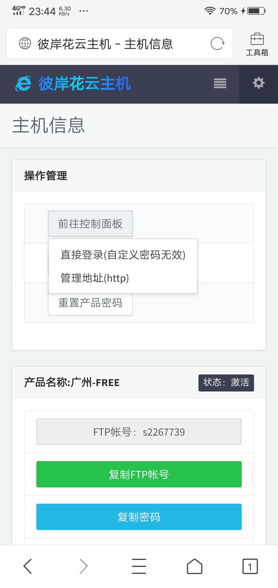The image size is (278, 588).
Task: Go back with the browser back arrow
Action: 28,566
